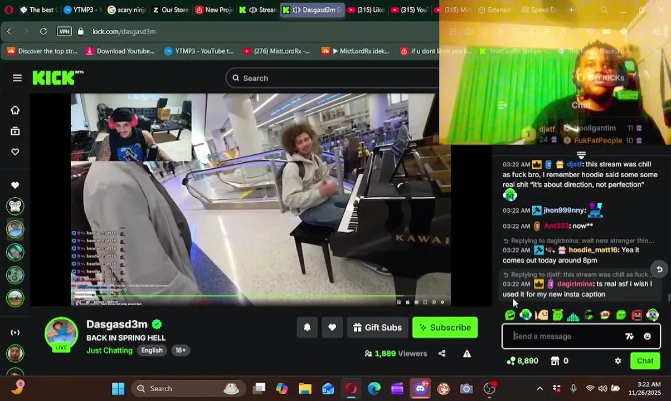Open Browse icon in Kick sidebar
This screenshot has height=401, width=671.
coord(15,131)
